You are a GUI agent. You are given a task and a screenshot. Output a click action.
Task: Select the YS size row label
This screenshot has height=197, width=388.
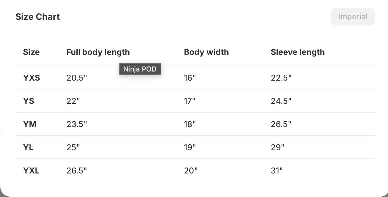(x=29, y=101)
